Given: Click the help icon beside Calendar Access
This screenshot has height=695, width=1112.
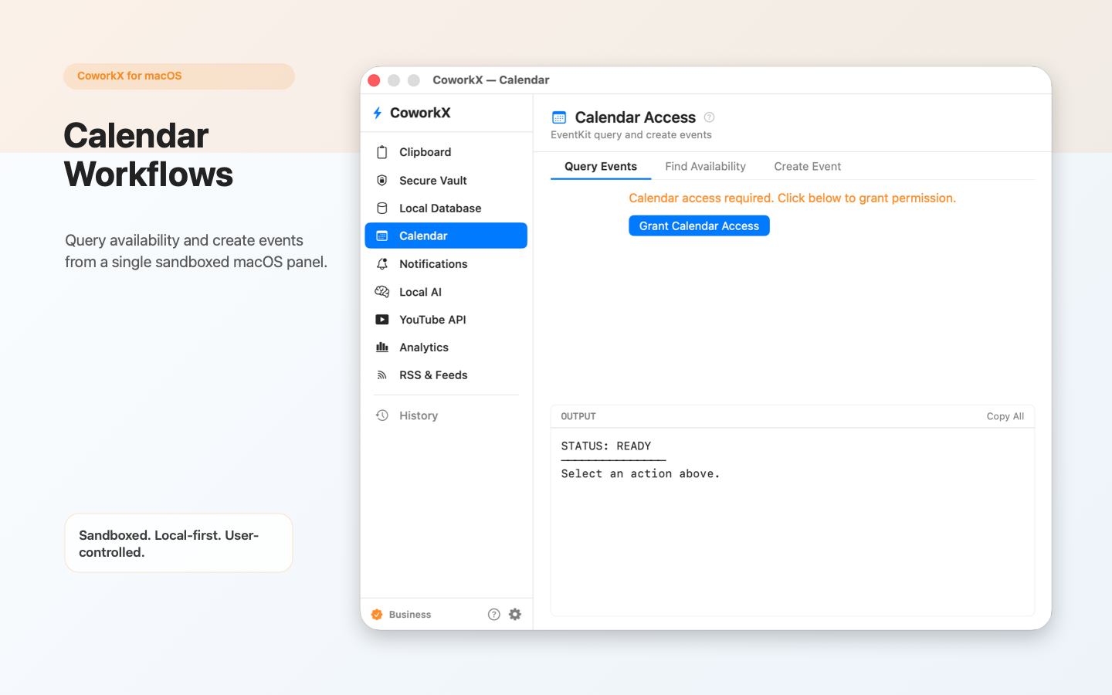Looking at the screenshot, I should click(709, 117).
